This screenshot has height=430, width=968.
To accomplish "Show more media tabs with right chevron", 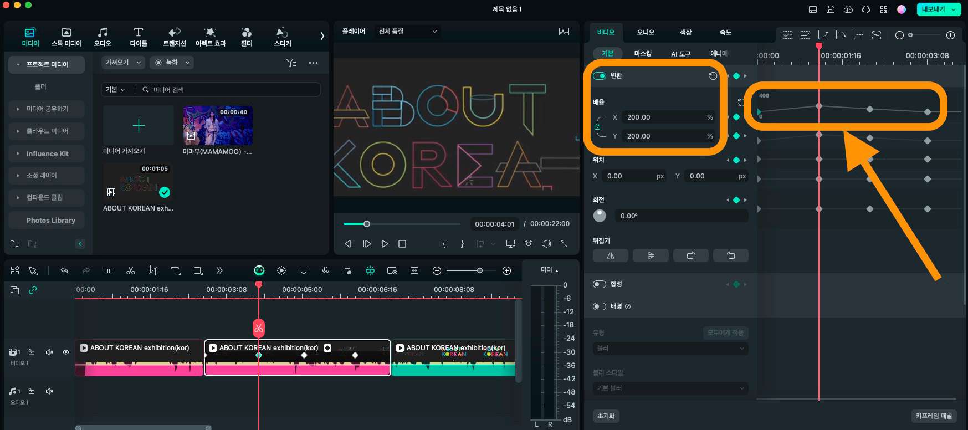I will point(322,36).
